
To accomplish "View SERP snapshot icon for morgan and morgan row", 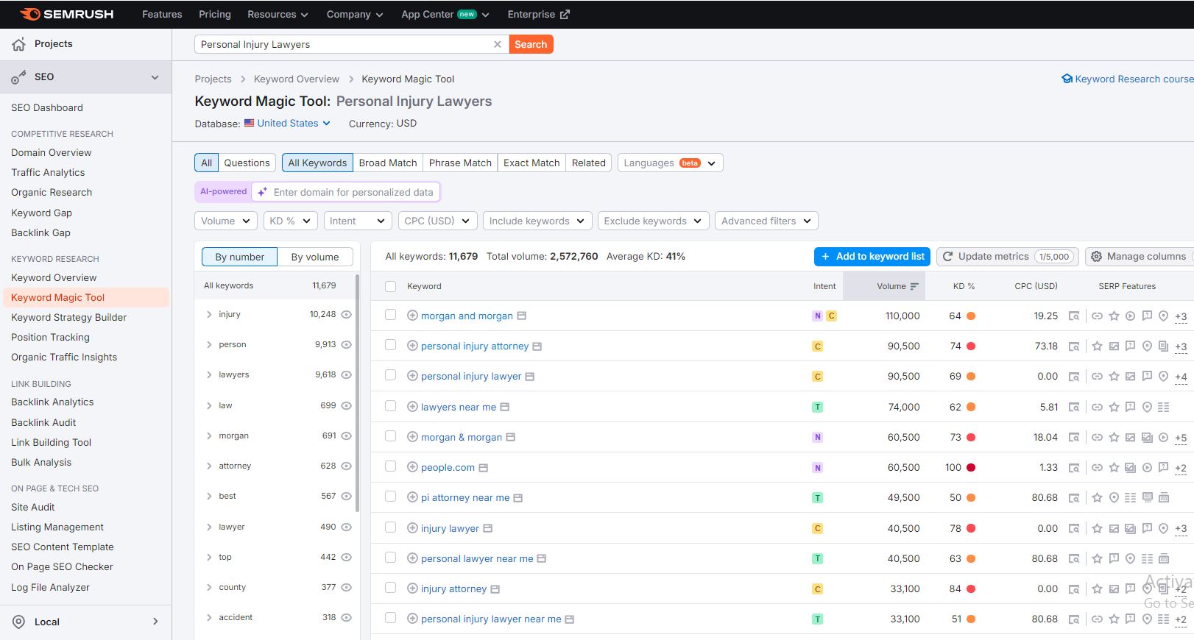I will coord(1074,316).
